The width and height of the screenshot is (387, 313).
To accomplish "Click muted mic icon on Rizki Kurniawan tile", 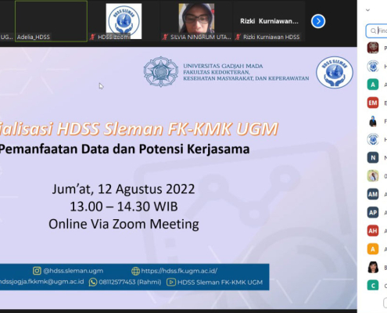I will coord(238,37).
